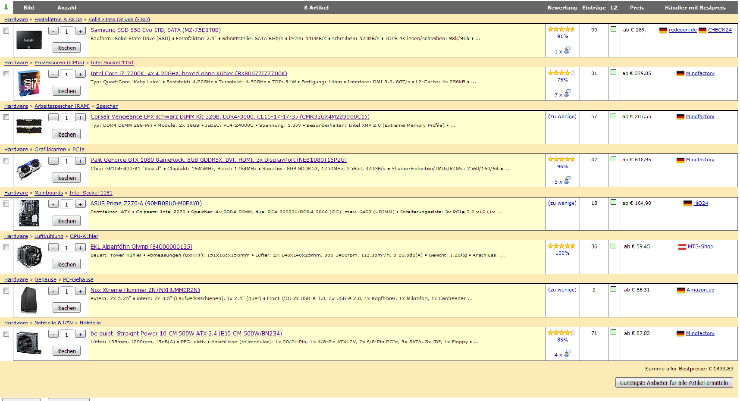740x401 pixels.
Task: Increase quantity of the Corsair Vengeance RAM
Action: coord(80,118)
